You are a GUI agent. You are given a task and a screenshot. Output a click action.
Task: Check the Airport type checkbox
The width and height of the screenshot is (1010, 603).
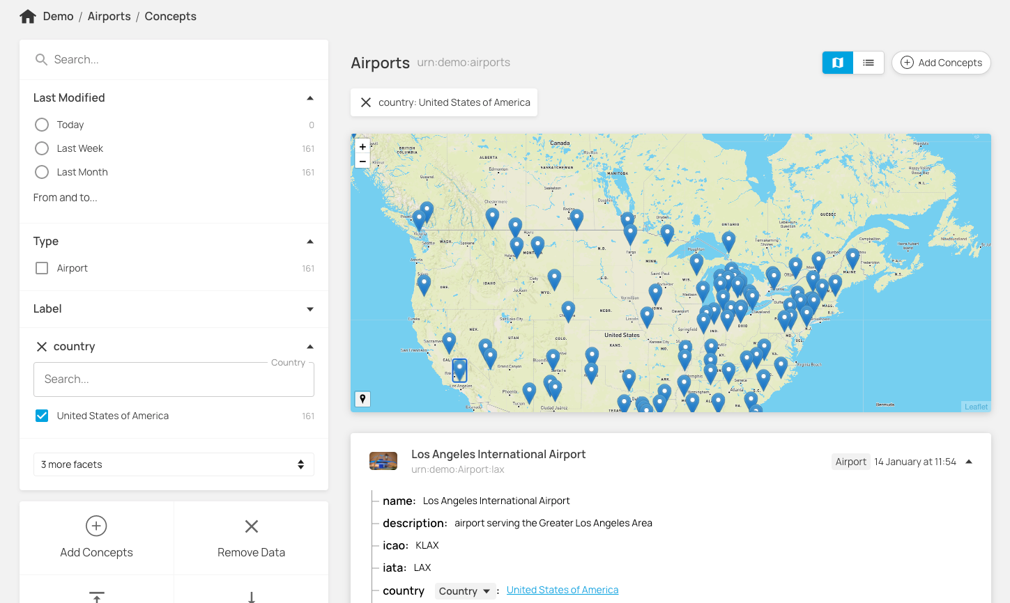coord(42,268)
